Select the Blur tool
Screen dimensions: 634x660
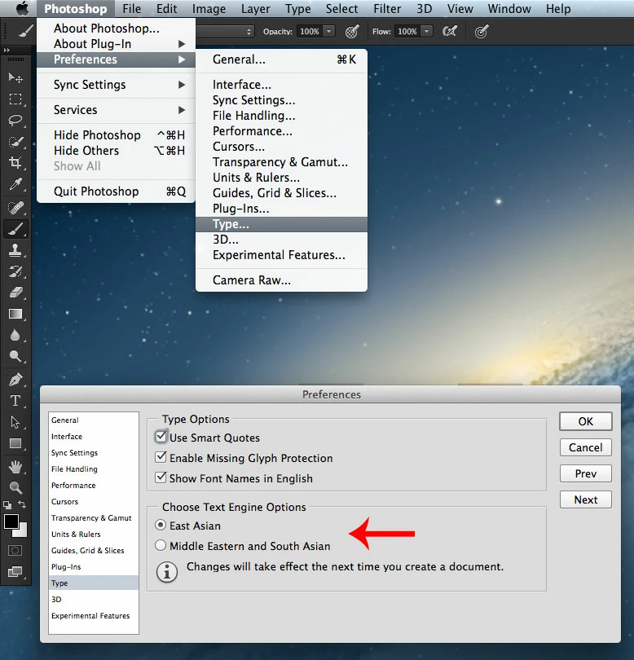15,335
